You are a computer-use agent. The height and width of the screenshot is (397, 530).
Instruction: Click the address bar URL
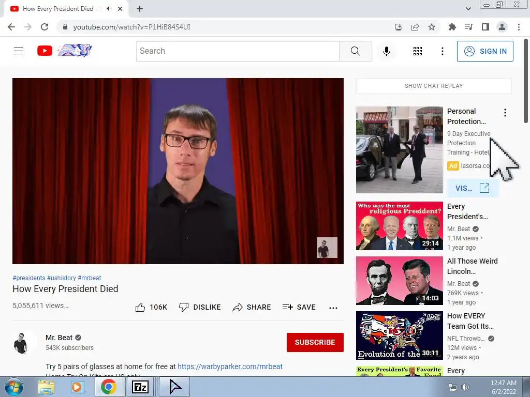point(132,27)
